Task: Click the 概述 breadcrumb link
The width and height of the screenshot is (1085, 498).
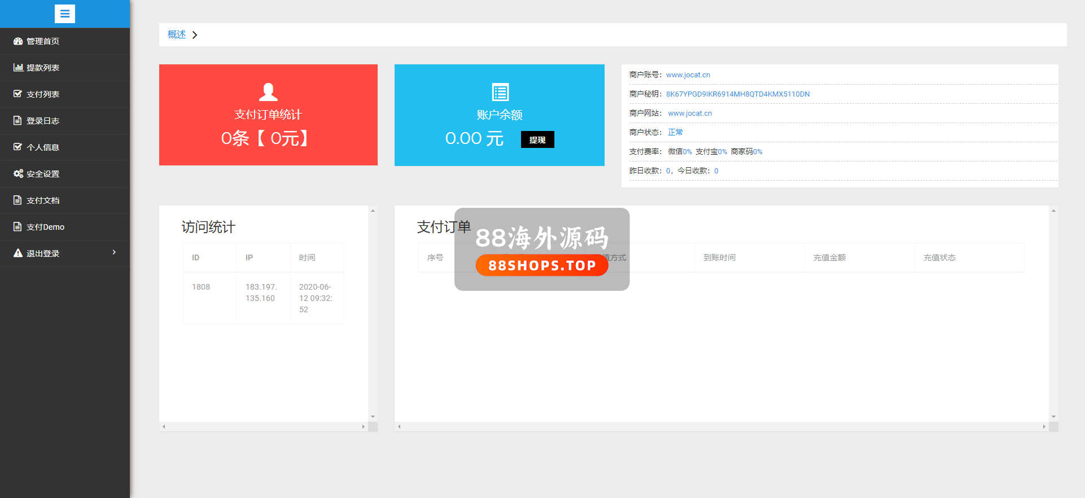Action: coord(177,34)
